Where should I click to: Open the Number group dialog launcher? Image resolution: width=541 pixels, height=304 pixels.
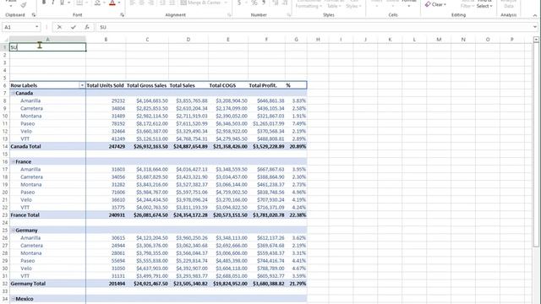tap(289, 15)
